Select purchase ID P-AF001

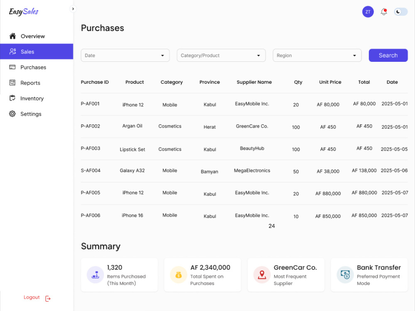tap(90, 104)
